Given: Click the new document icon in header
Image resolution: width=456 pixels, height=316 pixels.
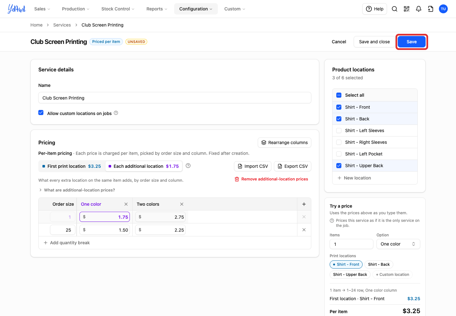Looking at the screenshot, I should tap(431, 9).
